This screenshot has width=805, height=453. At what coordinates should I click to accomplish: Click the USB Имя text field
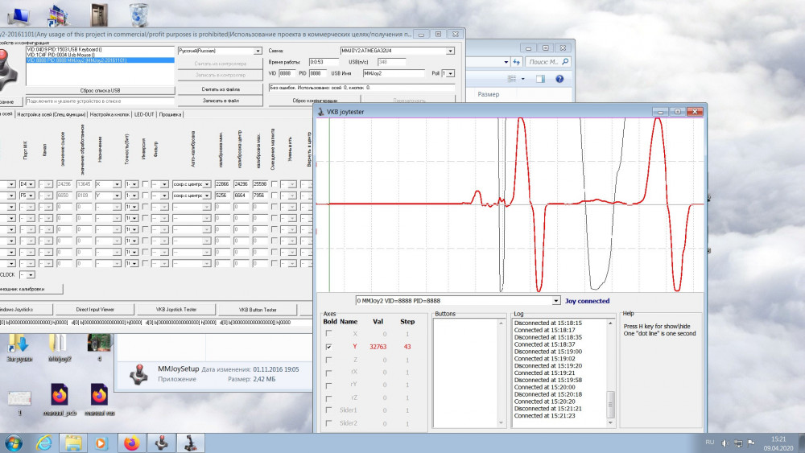tap(393, 73)
